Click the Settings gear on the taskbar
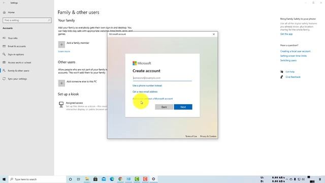Viewport: 325px width, 183px height. (153, 179)
